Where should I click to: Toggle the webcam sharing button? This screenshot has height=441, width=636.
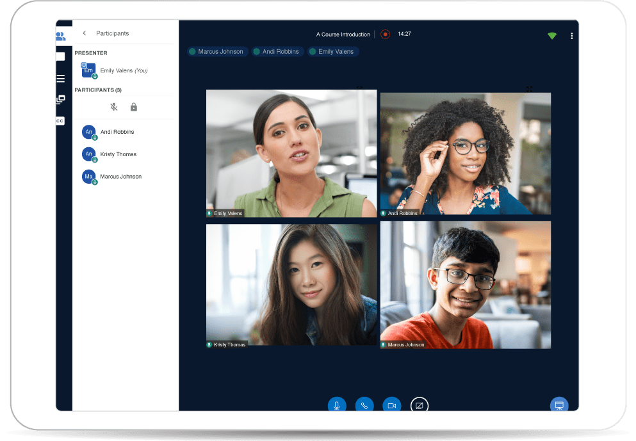(391, 405)
